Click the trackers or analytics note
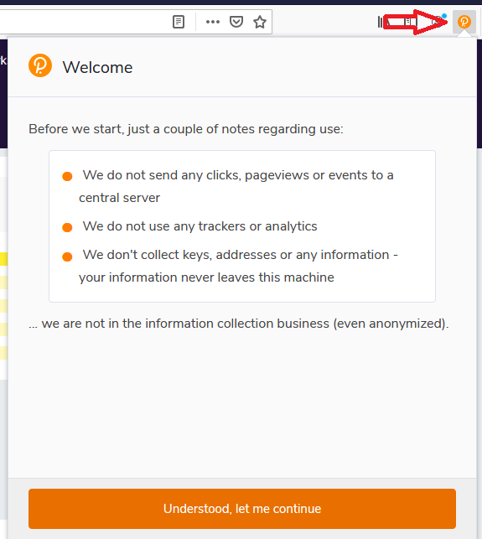482x539 pixels. click(200, 226)
